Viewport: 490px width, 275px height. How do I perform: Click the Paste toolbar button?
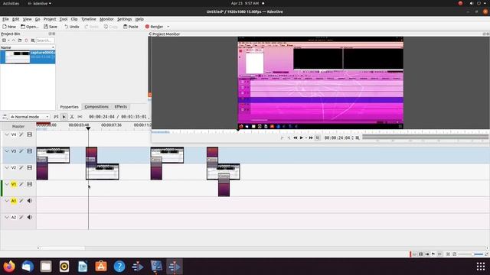(x=131, y=27)
